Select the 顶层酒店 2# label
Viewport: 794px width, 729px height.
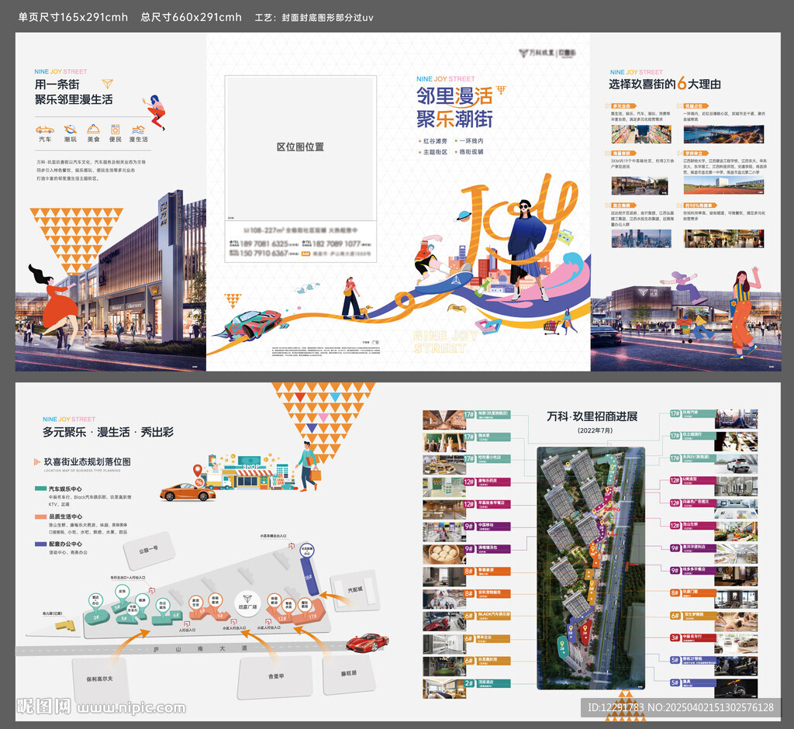[487, 683]
